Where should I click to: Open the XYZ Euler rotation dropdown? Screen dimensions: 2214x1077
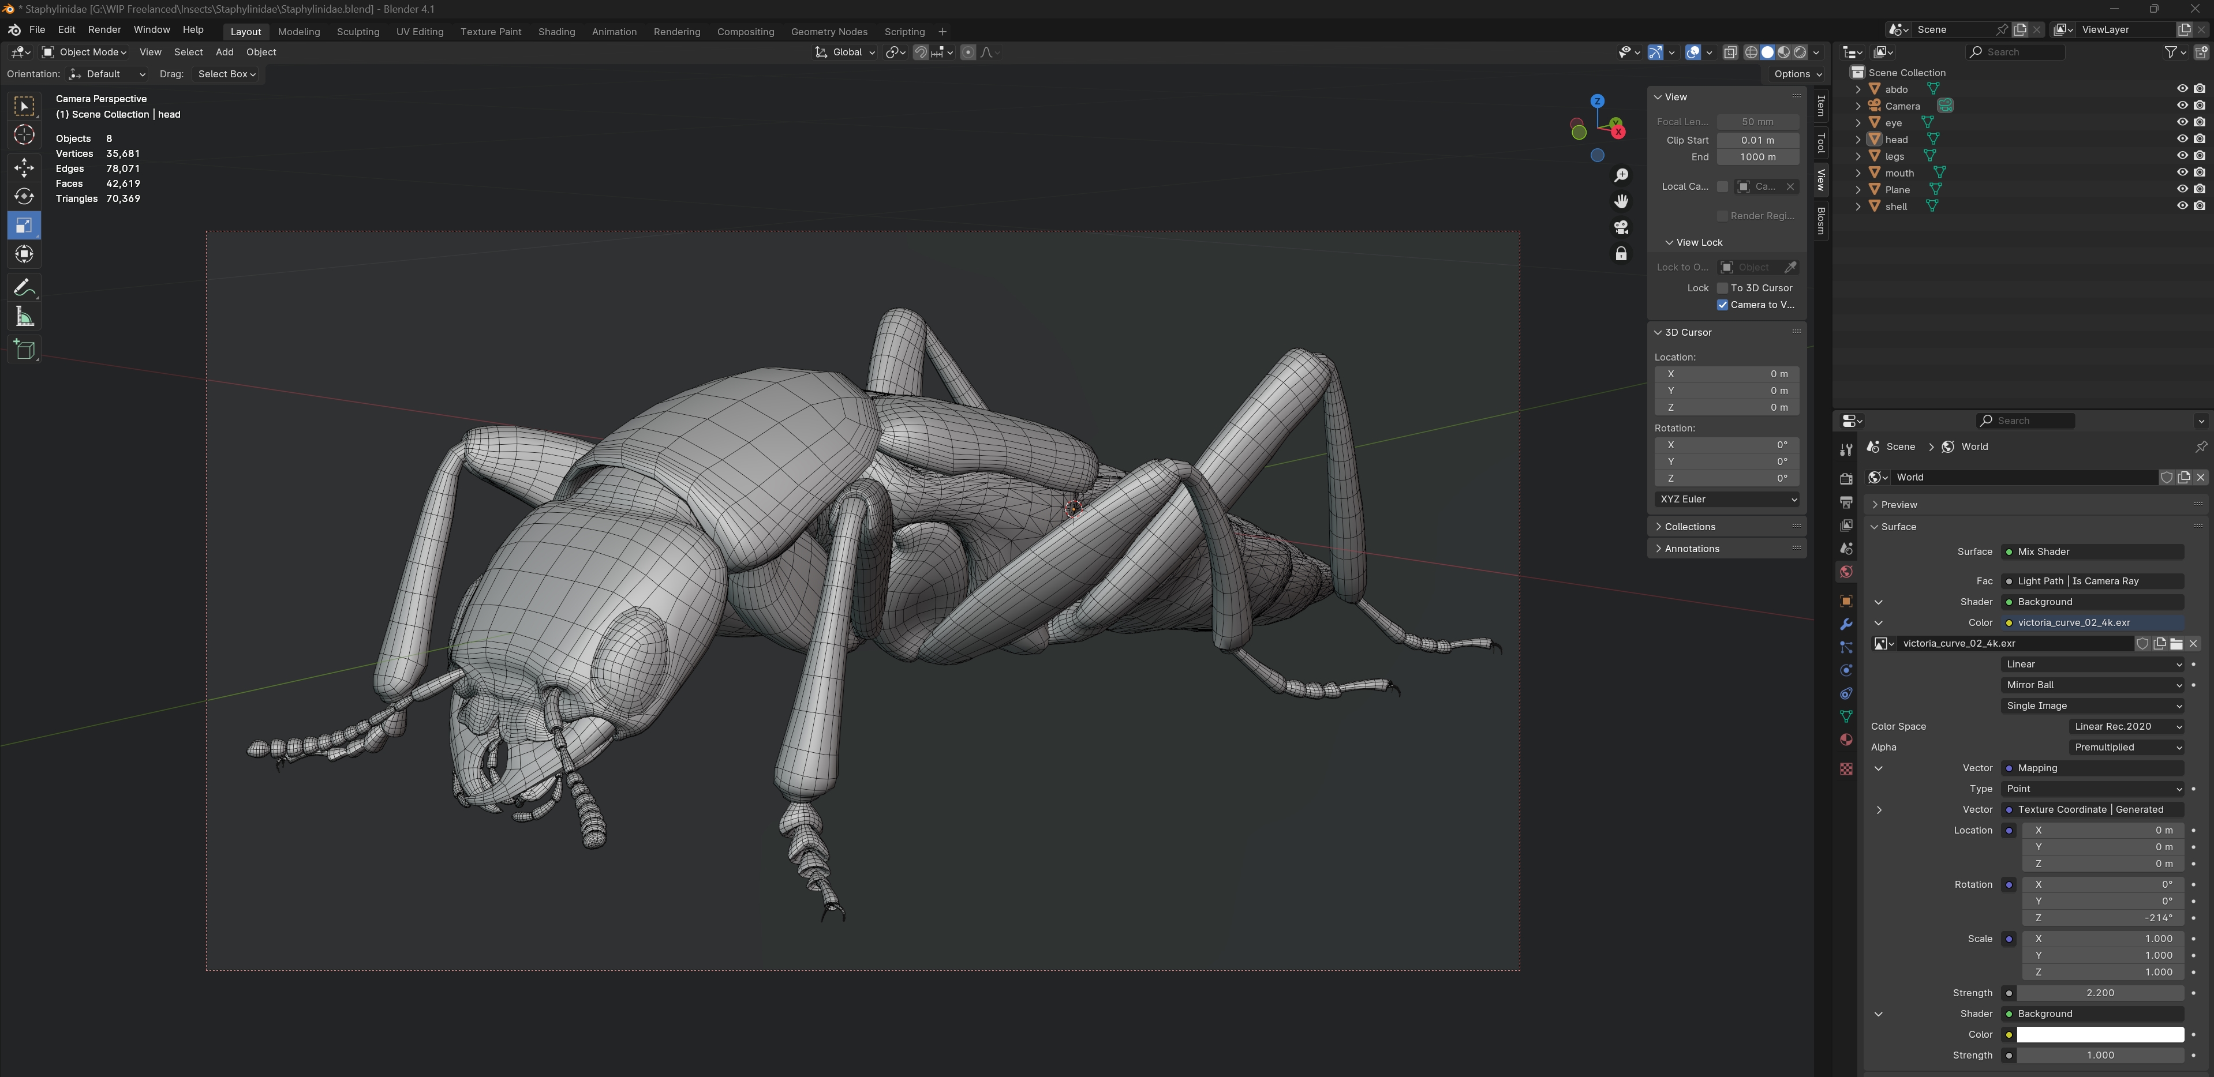[x=1727, y=499]
